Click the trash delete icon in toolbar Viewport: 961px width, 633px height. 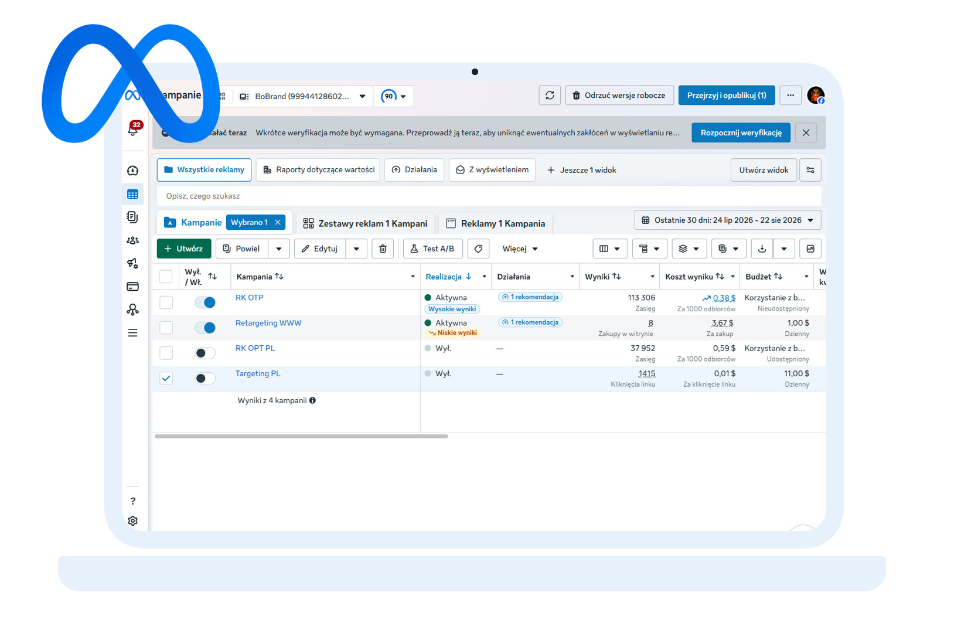(383, 249)
